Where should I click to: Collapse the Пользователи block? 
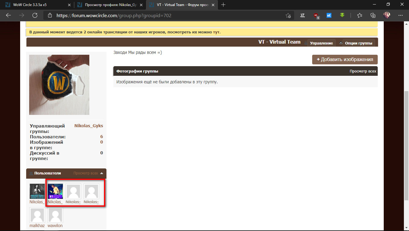pos(102,173)
